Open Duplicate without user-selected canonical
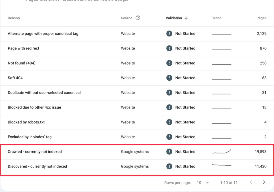Image resolution: width=274 pixels, height=192 pixels. click(44, 92)
